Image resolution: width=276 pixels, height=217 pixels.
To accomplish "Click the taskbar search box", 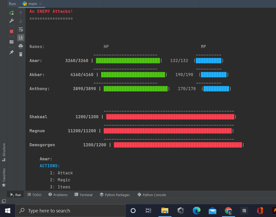I will pyautogui.click(x=70, y=211).
